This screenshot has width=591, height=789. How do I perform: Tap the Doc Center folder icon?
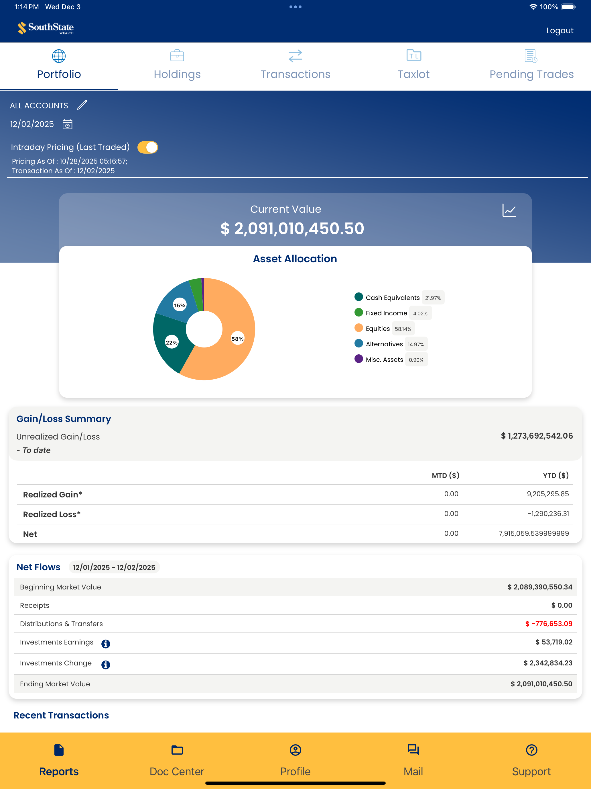tap(177, 750)
